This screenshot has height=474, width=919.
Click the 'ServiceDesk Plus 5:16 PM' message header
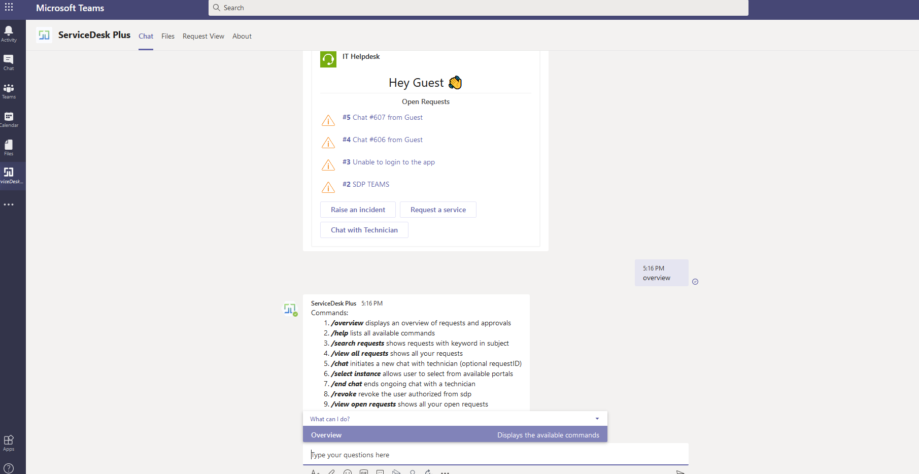pos(347,303)
